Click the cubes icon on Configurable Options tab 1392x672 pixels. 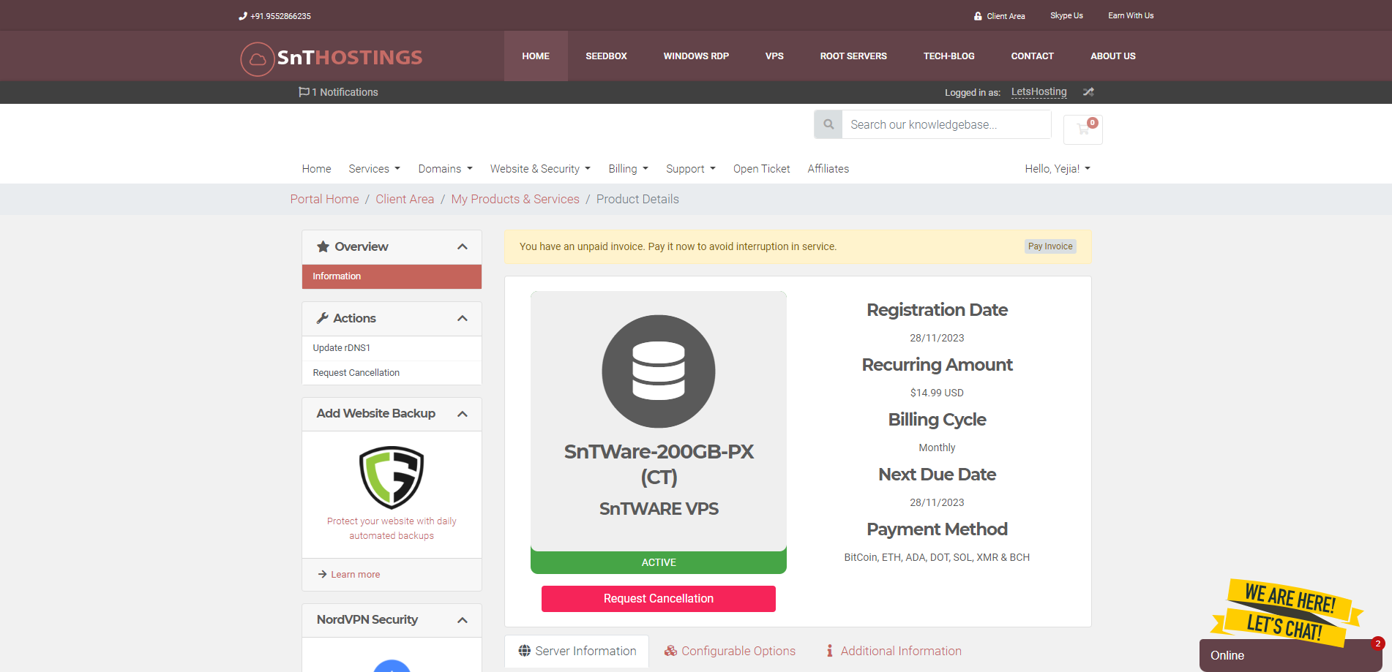670,651
